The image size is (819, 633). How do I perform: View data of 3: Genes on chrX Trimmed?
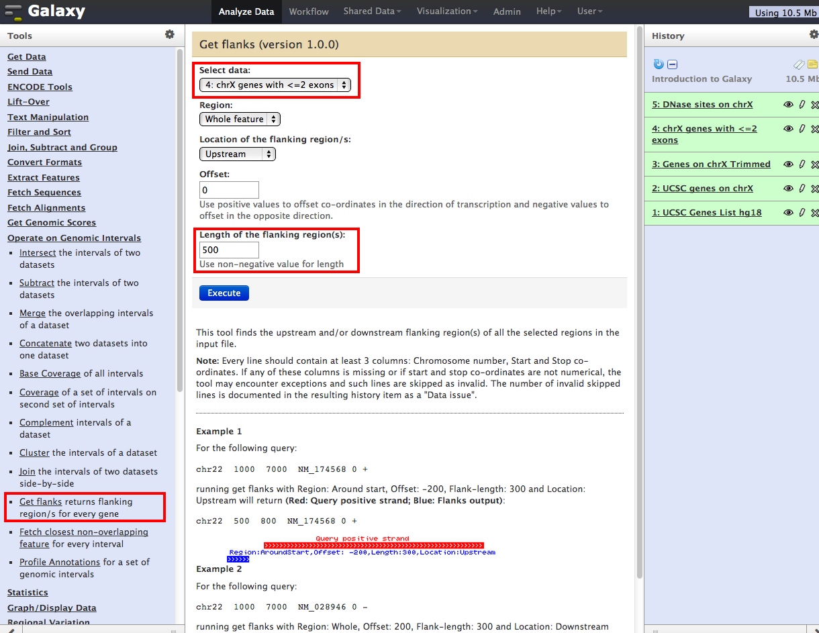(788, 164)
